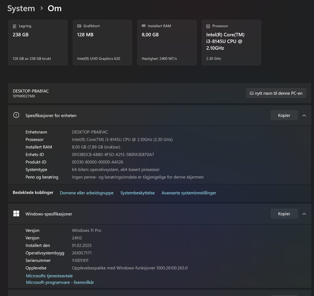Click the Installert RAM memory icon
The width and height of the screenshot is (314, 296).
pyautogui.click(x=144, y=26)
